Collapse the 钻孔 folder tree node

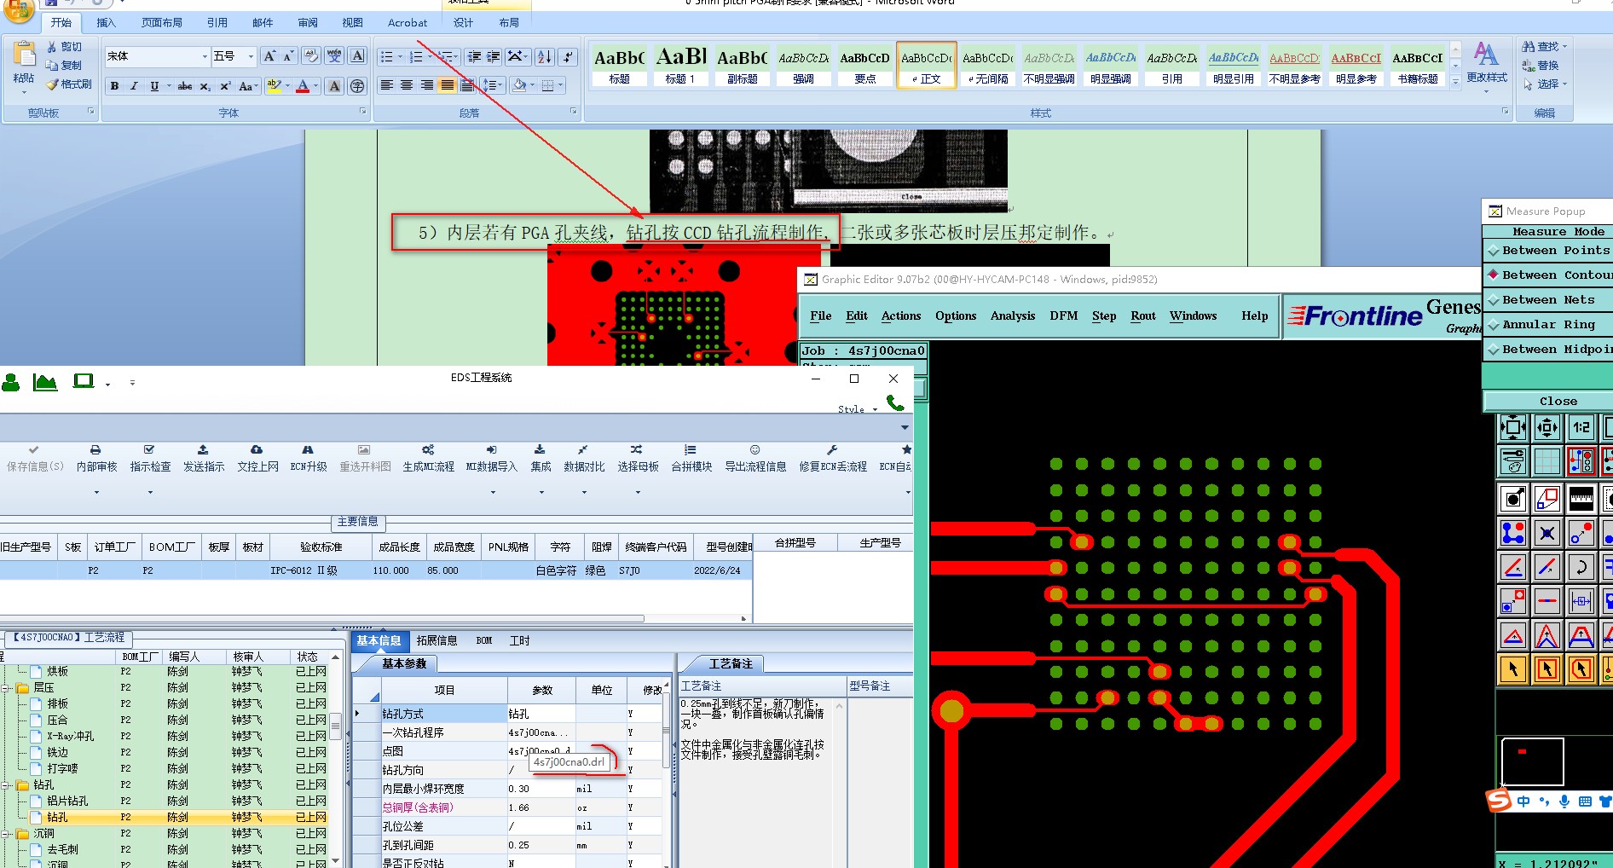[6, 785]
